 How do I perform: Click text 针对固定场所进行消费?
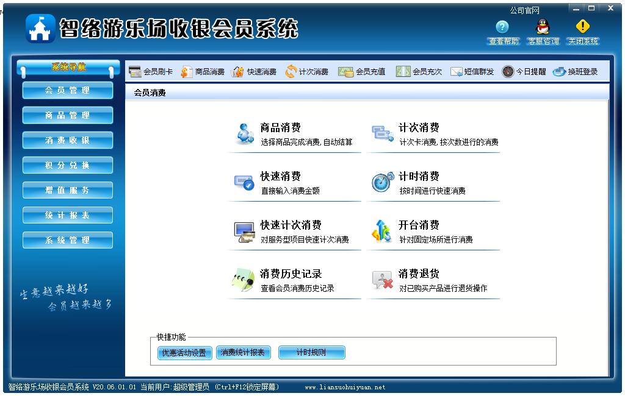point(436,239)
